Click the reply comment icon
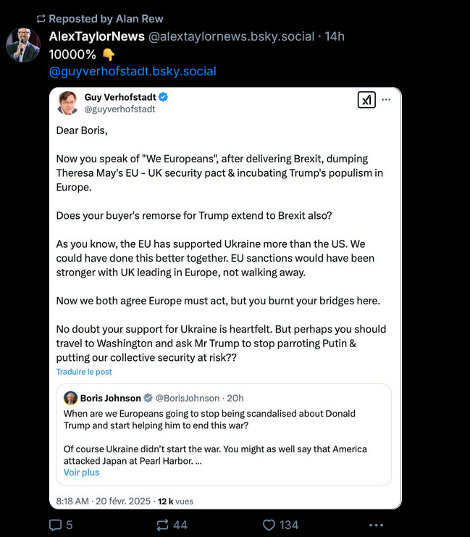 point(56,525)
